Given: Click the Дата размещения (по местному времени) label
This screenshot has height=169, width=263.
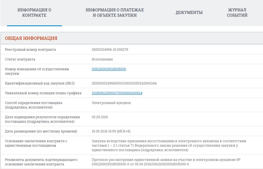Looking at the screenshot, I should [x=41, y=131].
